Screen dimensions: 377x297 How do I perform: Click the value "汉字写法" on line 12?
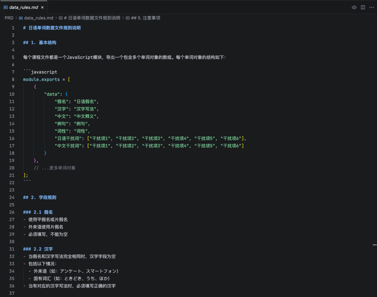coord(85,109)
